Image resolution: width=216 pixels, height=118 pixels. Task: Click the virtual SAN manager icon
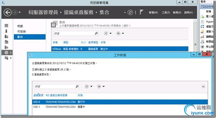[x=202, y=31]
